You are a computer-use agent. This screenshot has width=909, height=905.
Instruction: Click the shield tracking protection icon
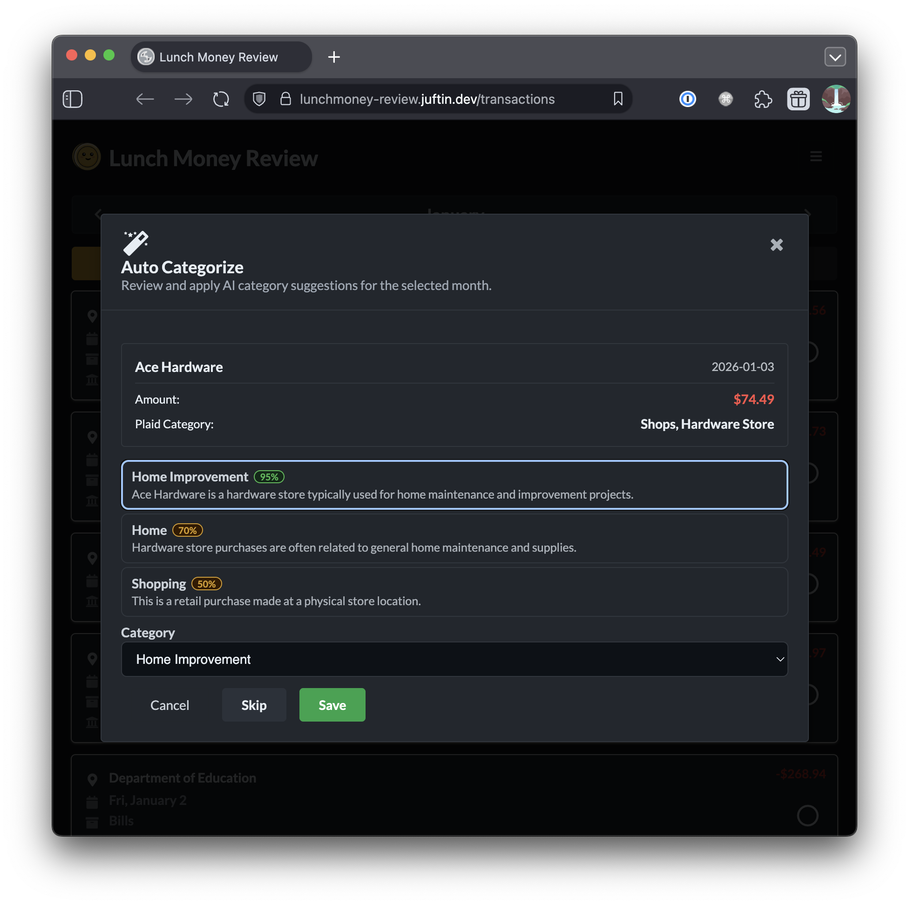[259, 99]
